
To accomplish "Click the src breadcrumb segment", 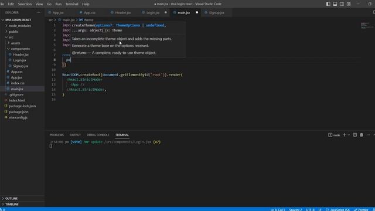I will tap(50, 20).
